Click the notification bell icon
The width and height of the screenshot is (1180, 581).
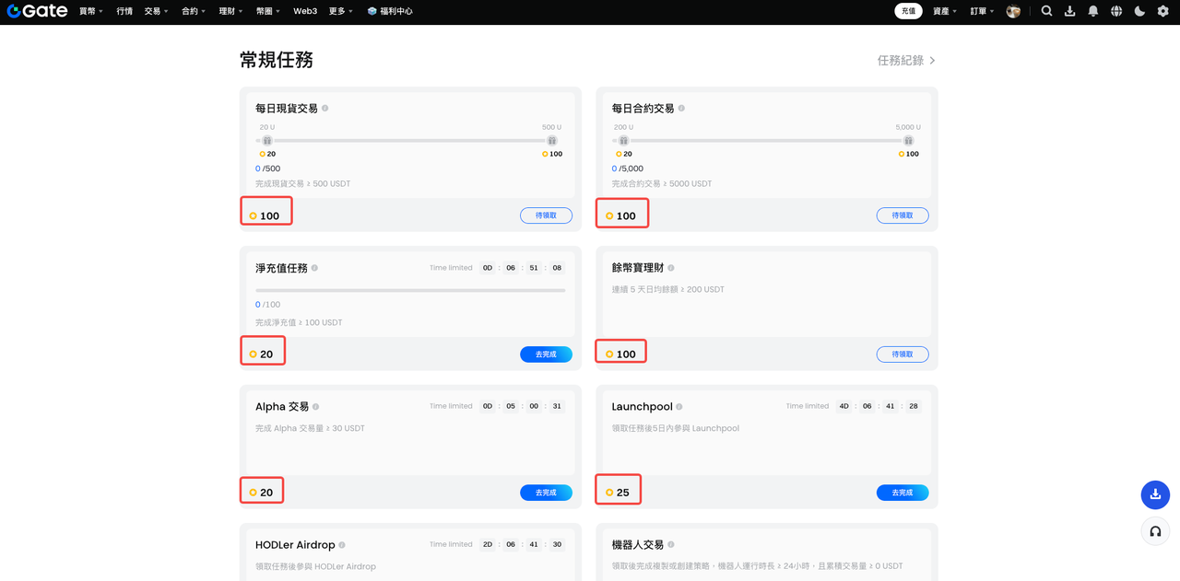[1092, 11]
